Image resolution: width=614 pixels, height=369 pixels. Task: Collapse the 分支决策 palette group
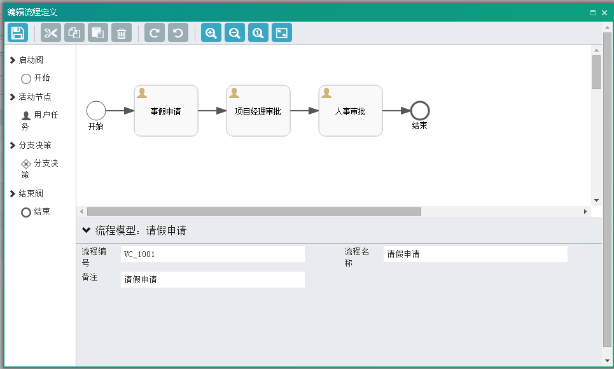pos(13,145)
